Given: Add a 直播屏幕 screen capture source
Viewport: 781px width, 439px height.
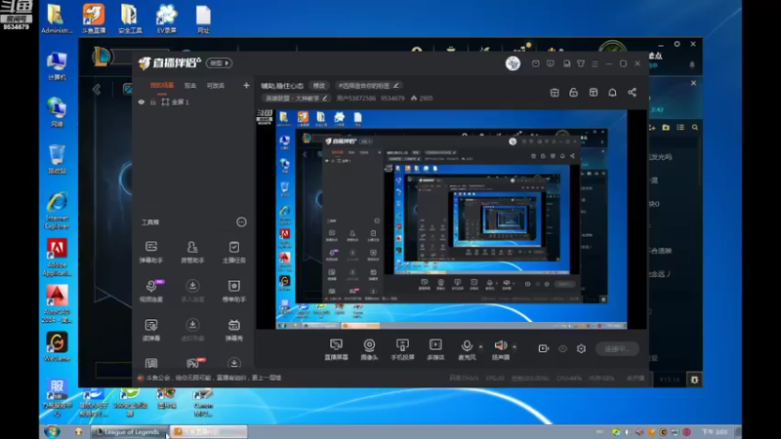Looking at the screenshot, I should point(336,349).
